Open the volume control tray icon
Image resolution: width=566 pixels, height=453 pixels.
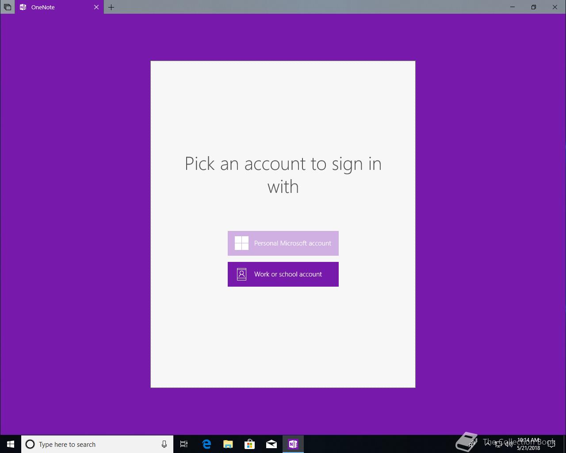(x=509, y=444)
